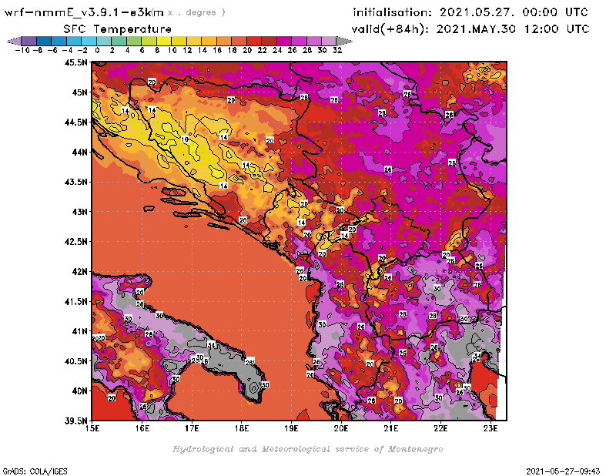Image resolution: width=616 pixels, height=476 pixels.
Task: Click the '-10' value under the legend
Action: click(22, 51)
